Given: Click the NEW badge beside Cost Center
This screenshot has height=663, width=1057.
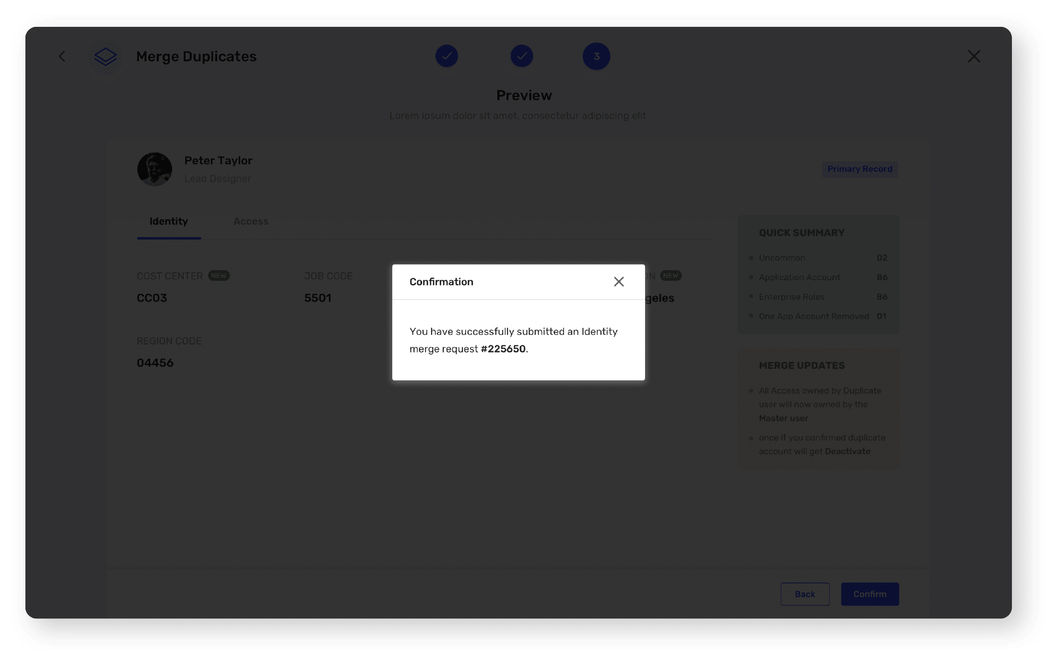Looking at the screenshot, I should coord(219,275).
